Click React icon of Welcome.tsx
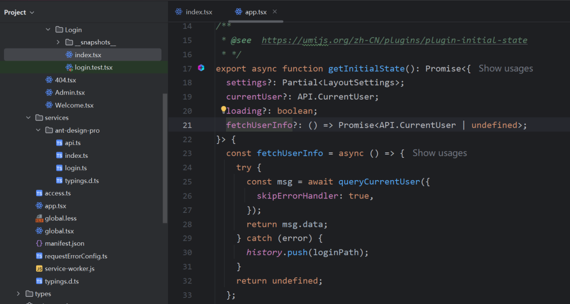Viewport: 570px width, 304px height. pyautogui.click(x=49, y=105)
